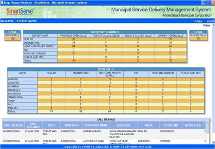Close the Internet Explorer window
215x149 pixels.
213,3
